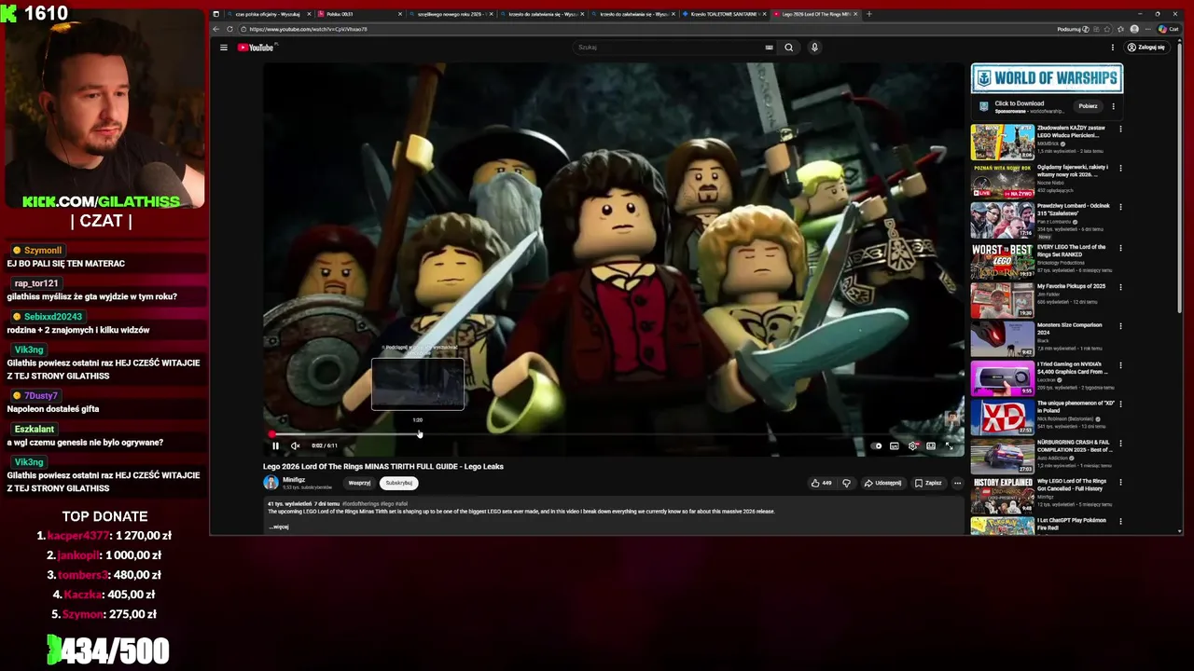The width and height of the screenshot is (1194, 671).
Task: Open Prawdziwy Lombard video thumbnail
Action: click(x=1003, y=221)
